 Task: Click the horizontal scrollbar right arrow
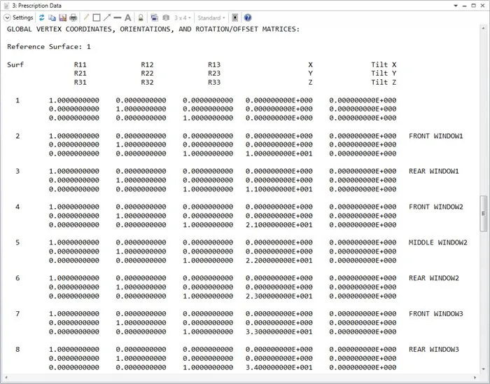click(x=475, y=378)
